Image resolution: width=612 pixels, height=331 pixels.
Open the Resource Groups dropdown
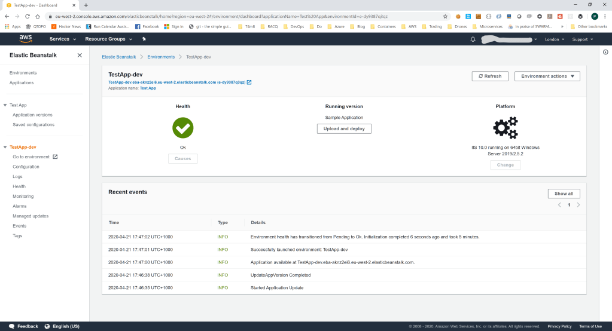click(x=108, y=39)
